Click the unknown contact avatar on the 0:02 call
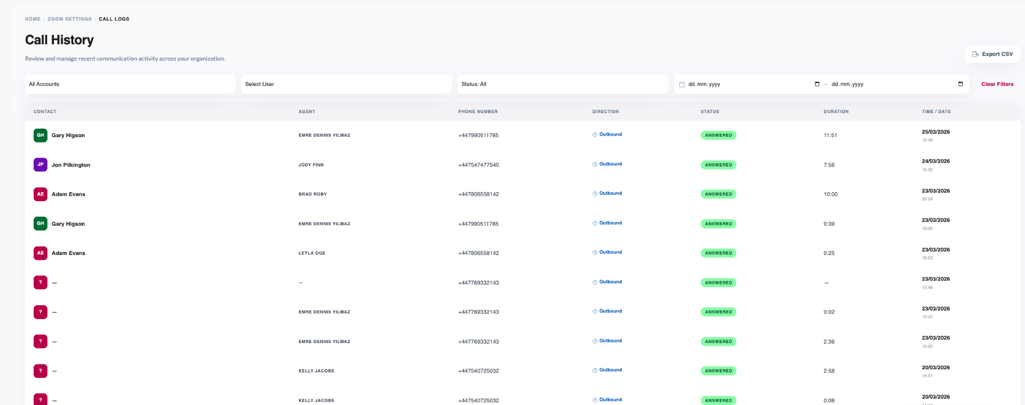 (41, 312)
